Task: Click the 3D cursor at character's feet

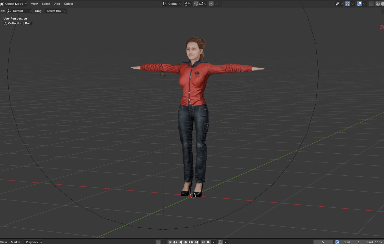Action: click(193, 196)
